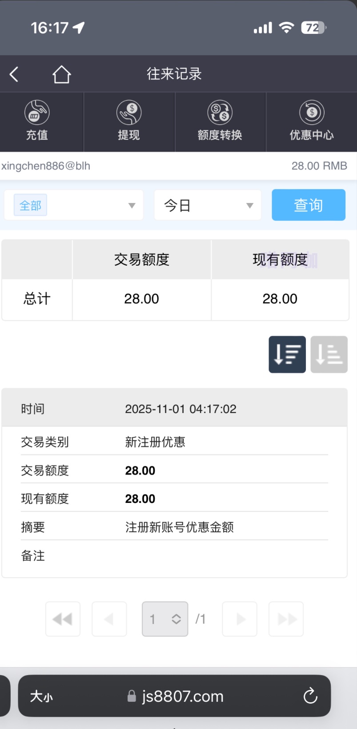Expand the 全部 transaction type dropdown
This screenshot has height=729, width=357.
pos(132,205)
